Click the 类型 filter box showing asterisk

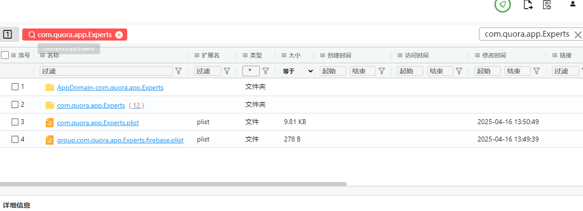[251, 71]
